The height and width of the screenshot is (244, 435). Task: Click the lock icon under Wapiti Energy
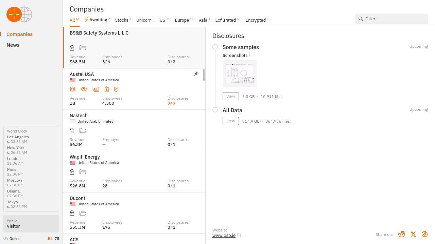pos(72,172)
